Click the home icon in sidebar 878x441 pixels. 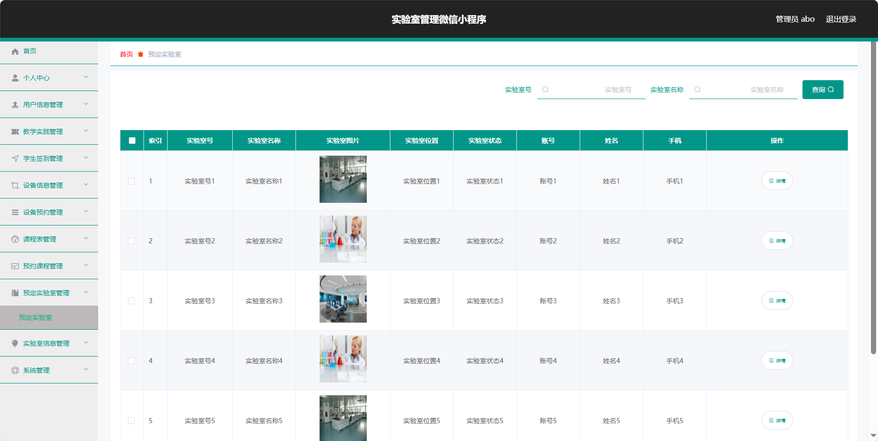(15, 51)
